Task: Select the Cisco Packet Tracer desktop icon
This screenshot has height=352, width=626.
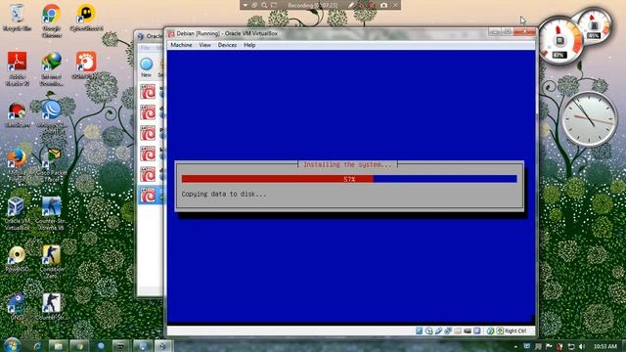Action: [x=52, y=164]
